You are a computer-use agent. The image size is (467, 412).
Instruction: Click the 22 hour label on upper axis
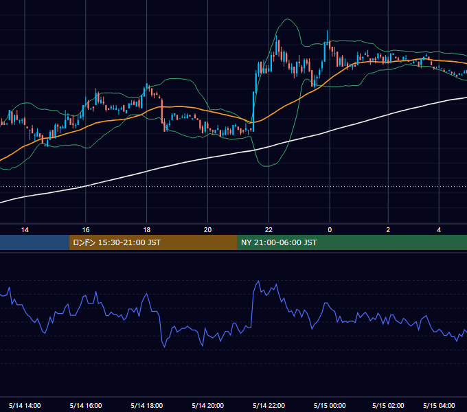269,230
